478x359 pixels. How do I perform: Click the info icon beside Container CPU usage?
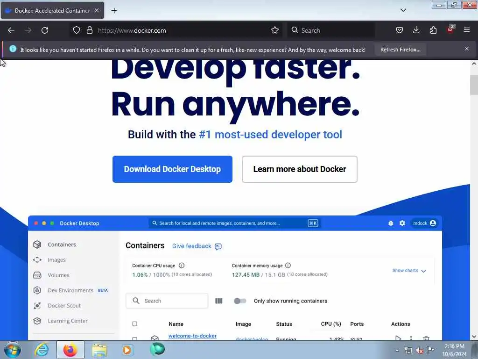[182, 266]
